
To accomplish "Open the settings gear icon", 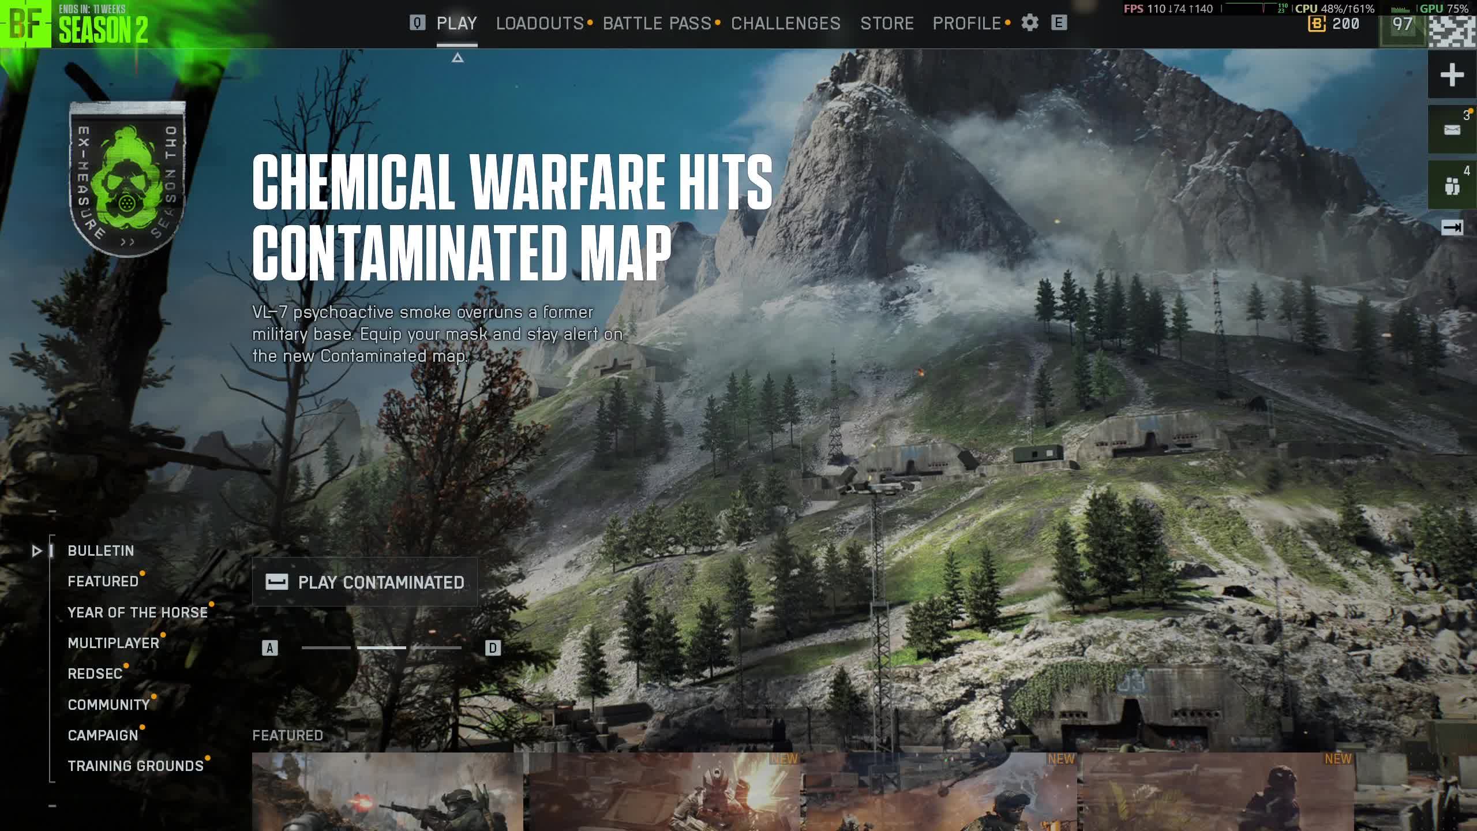I will (1030, 23).
